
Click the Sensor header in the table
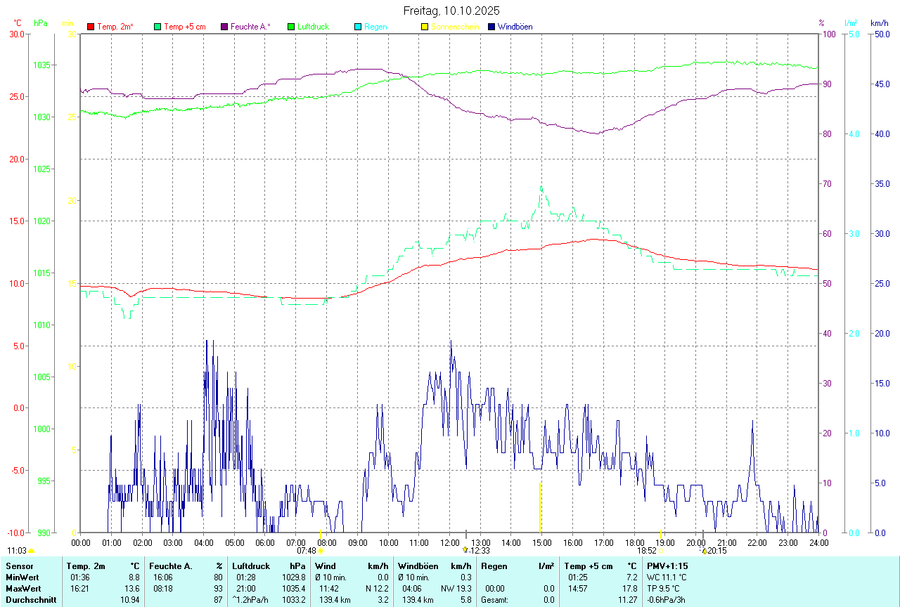(19, 566)
